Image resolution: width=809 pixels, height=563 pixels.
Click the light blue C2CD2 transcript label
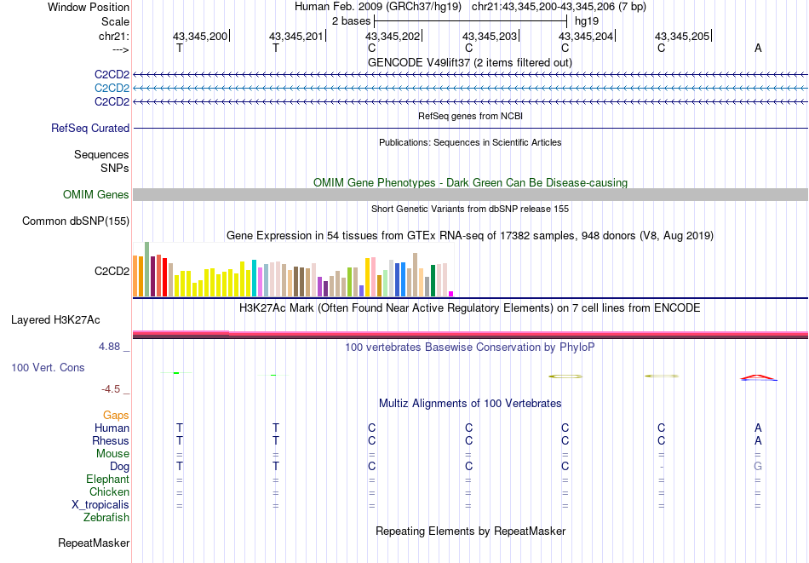[x=112, y=89]
